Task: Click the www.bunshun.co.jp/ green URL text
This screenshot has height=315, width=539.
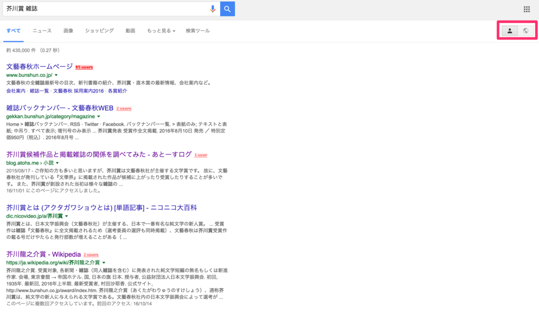Action: click(29, 75)
